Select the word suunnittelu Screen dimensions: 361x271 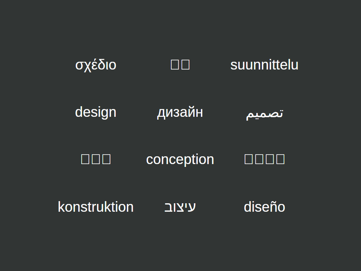click(264, 65)
